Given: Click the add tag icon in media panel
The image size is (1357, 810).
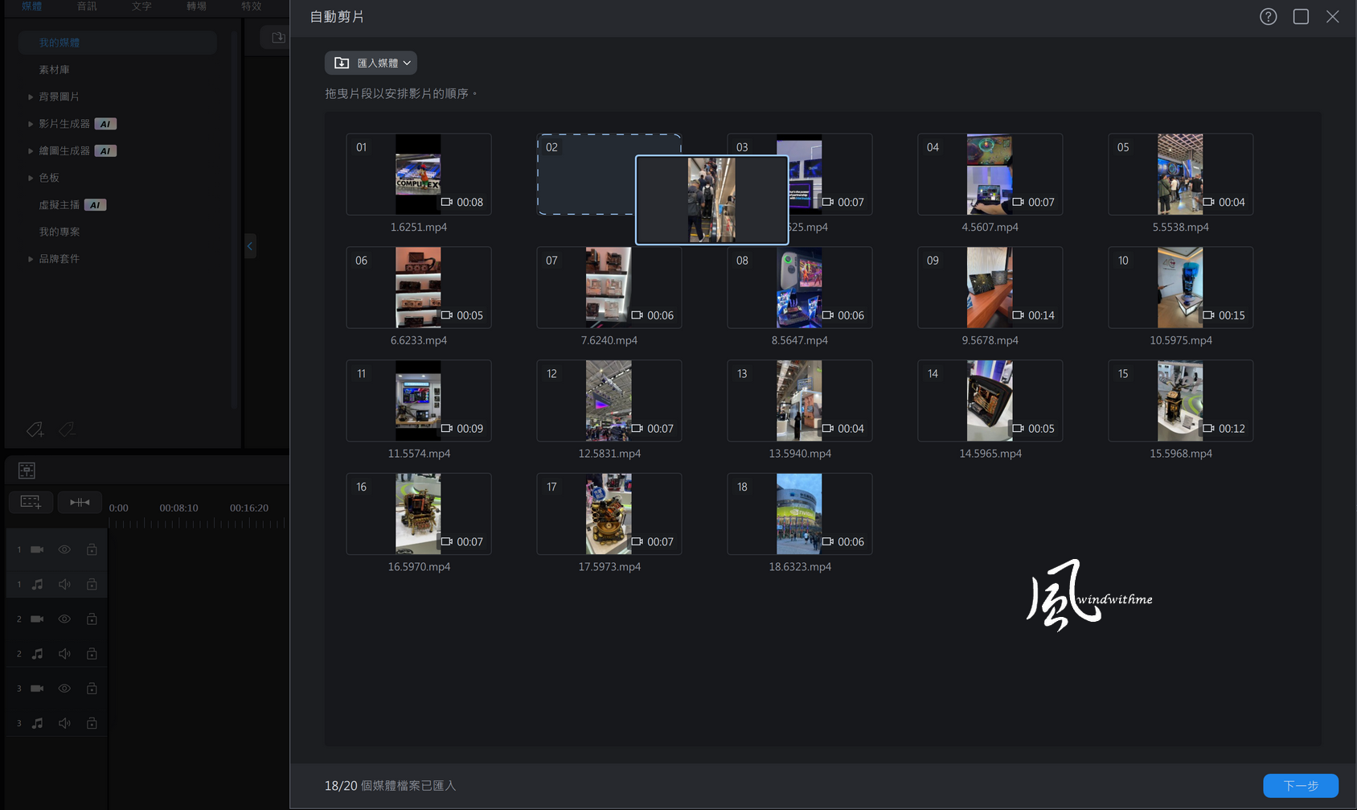Looking at the screenshot, I should 35,430.
